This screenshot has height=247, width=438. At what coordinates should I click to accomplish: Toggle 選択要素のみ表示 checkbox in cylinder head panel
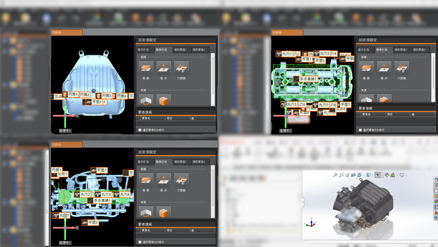coord(361,130)
